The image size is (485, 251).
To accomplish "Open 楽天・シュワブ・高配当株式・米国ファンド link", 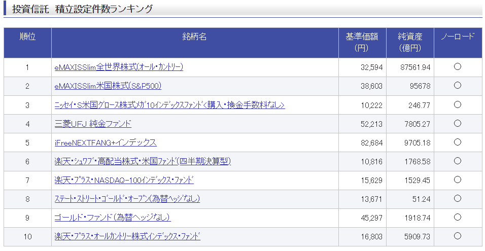I will click(x=143, y=161).
